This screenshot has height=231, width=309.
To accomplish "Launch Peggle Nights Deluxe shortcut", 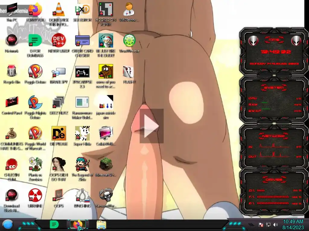I will [x=35, y=108].
